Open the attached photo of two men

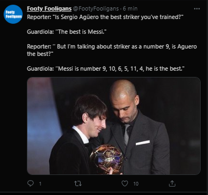click(114, 126)
